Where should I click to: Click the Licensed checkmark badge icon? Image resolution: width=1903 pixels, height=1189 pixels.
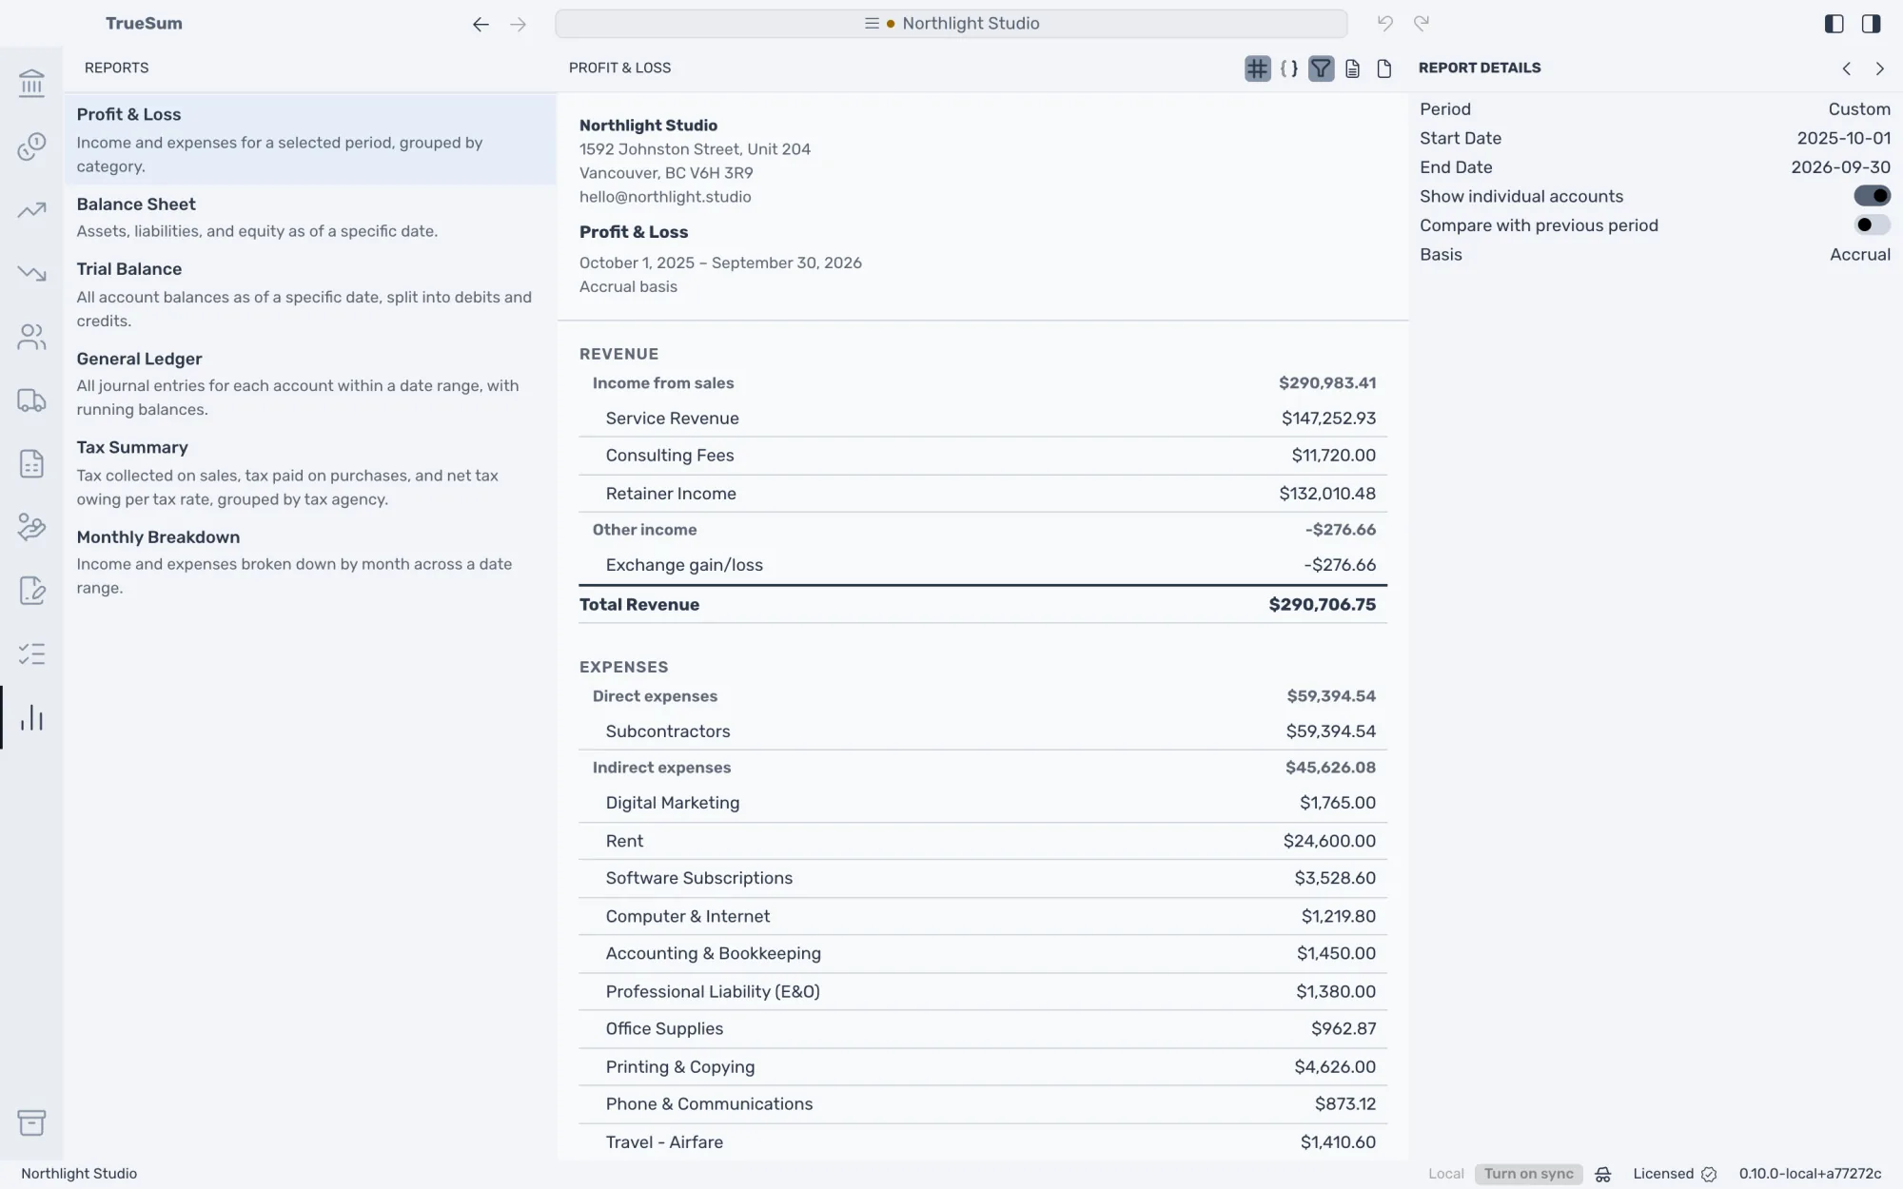1709,1174
